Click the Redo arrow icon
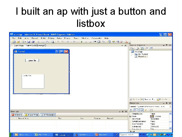 point(74,42)
